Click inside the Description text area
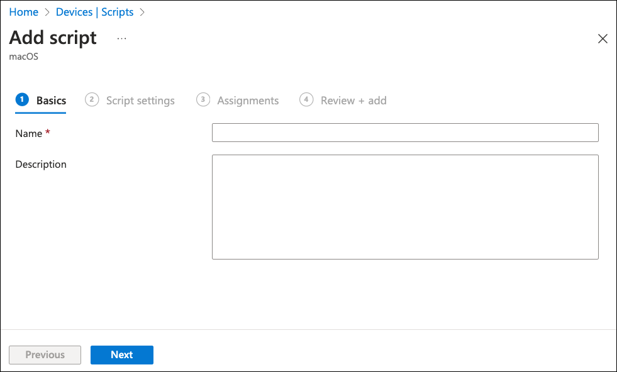The height and width of the screenshot is (372, 617). 405,207
